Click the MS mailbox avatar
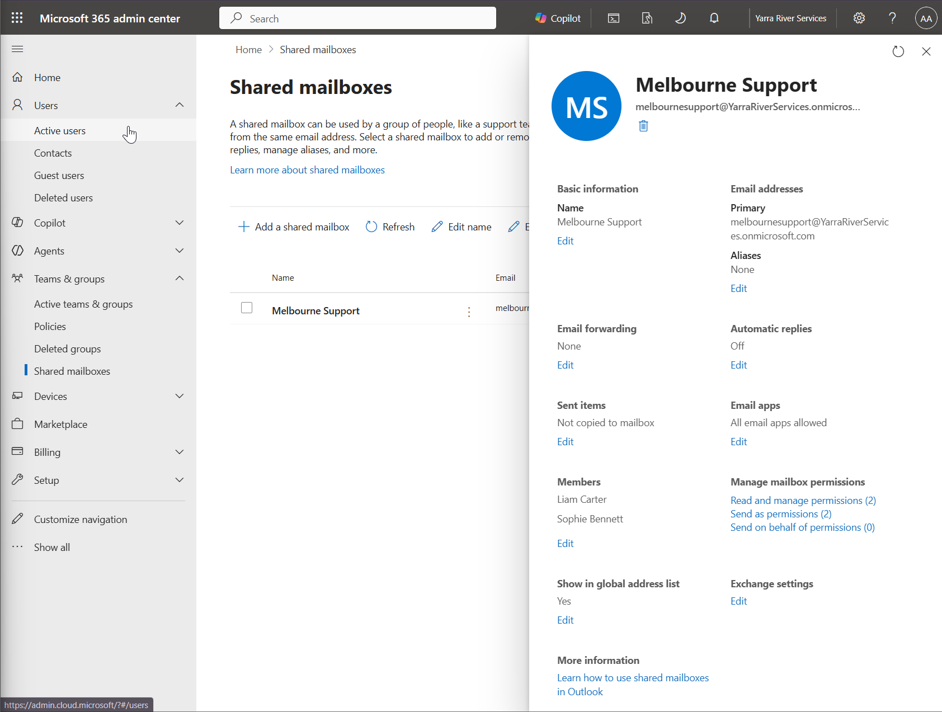942x712 pixels. [x=586, y=106]
